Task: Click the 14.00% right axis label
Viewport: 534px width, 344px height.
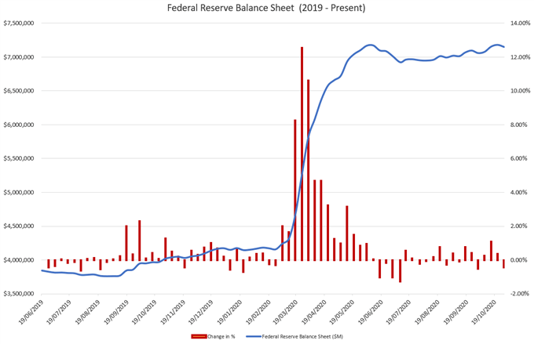Action: coord(520,23)
